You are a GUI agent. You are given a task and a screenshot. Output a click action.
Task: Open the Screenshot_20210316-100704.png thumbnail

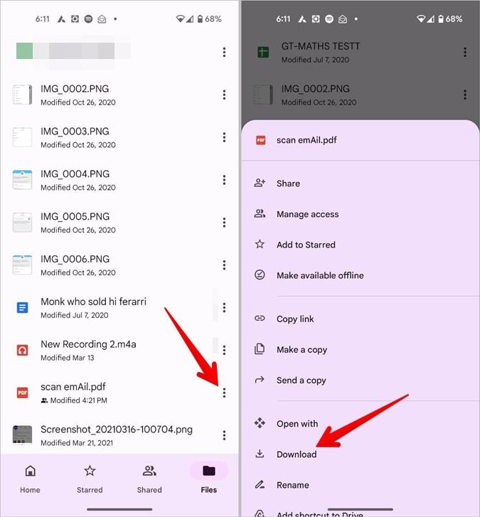(x=23, y=435)
